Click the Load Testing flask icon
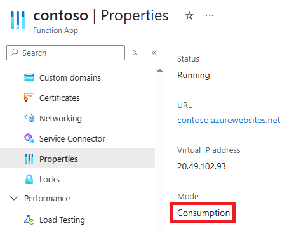Screen dimensions: 294x231 point(29,220)
